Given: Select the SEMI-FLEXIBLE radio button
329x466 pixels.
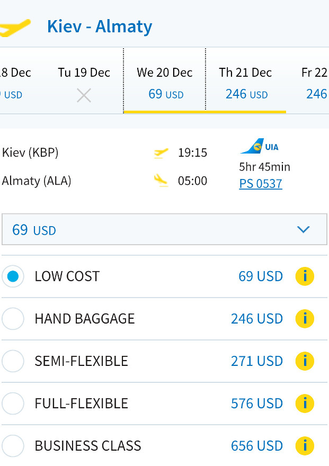Looking at the screenshot, I should click(x=13, y=361).
